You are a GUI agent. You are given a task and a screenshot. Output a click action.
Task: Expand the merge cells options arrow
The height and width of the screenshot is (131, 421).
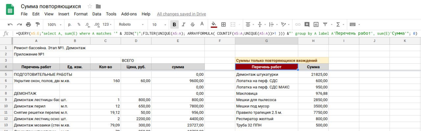(x=239, y=25)
